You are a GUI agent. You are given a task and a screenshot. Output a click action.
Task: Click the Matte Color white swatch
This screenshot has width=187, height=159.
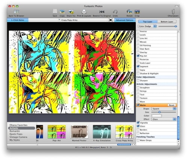156,116
